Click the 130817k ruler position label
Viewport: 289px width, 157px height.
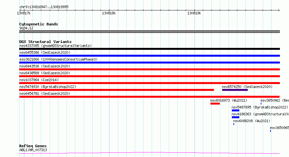coord(24,13)
